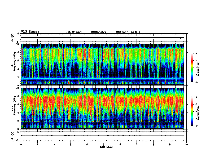Image resolution: width=210 pixels, height=162 pixels.
Task: Click the "-7" label on ch.1 color scale
Action: coord(196,61)
